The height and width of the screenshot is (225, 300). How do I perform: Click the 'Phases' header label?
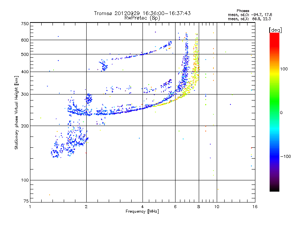point(243,11)
